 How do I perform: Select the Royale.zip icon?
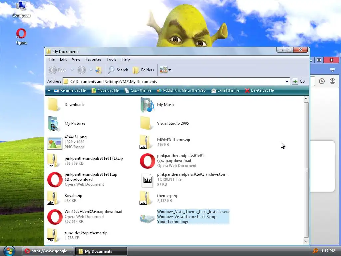pyautogui.click(x=53, y=198)
